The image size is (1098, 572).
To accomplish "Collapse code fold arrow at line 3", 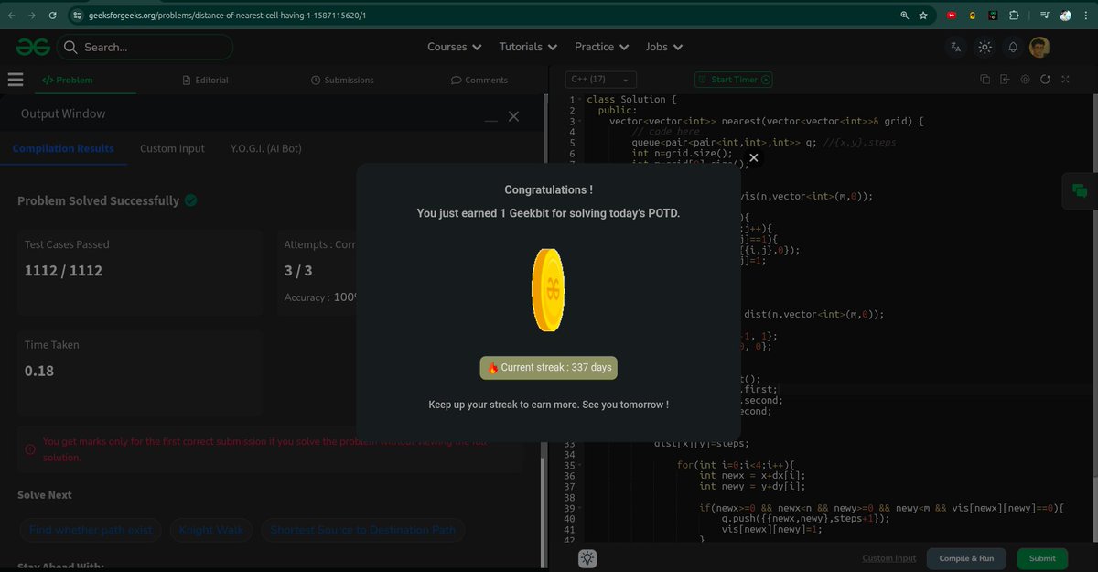I will pos(580,121).
